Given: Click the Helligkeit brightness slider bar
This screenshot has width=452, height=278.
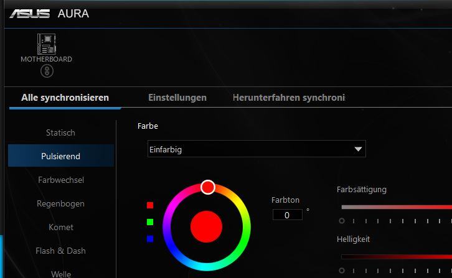Looking at the screenshot, I should pos(397,257).
